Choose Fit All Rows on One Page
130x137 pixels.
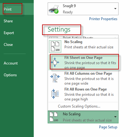tap(83, 94)
